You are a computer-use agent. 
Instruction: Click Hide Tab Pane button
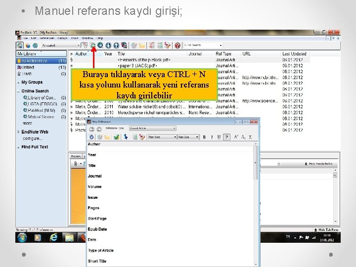point(326,230)
